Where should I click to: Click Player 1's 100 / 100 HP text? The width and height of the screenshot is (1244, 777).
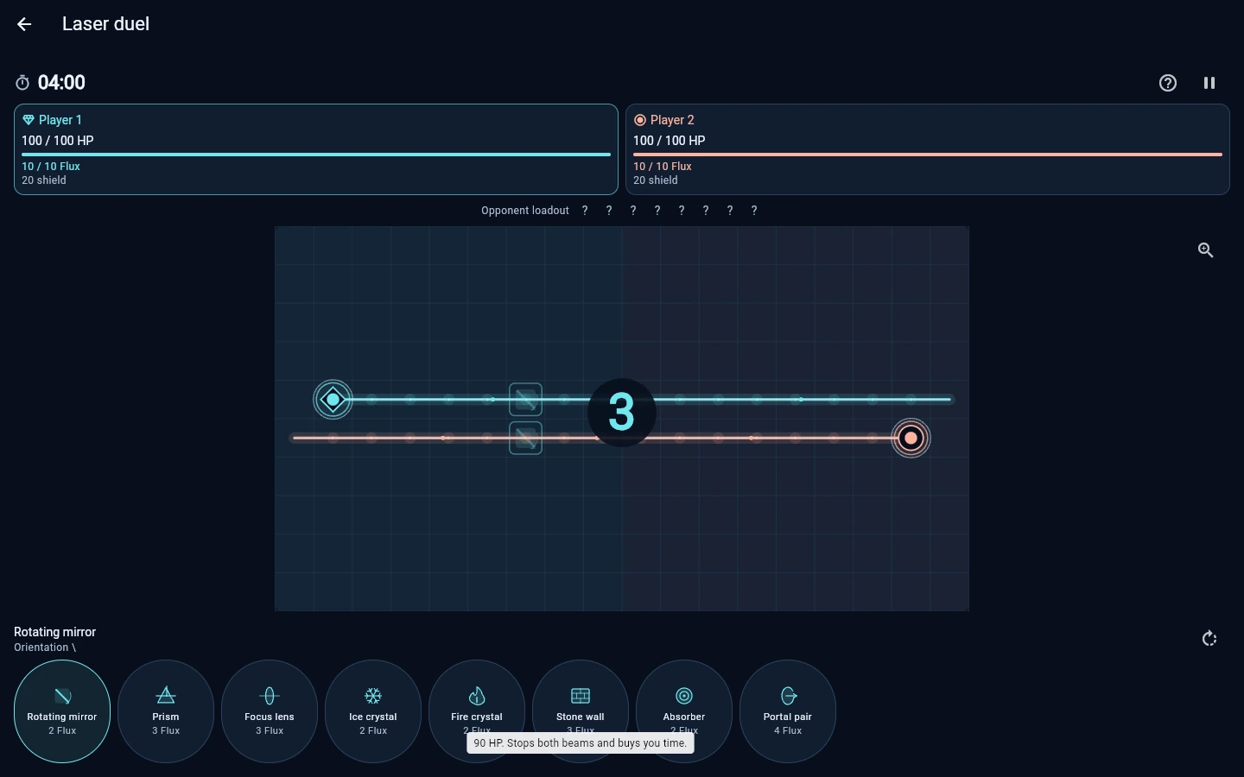point(58,141)
